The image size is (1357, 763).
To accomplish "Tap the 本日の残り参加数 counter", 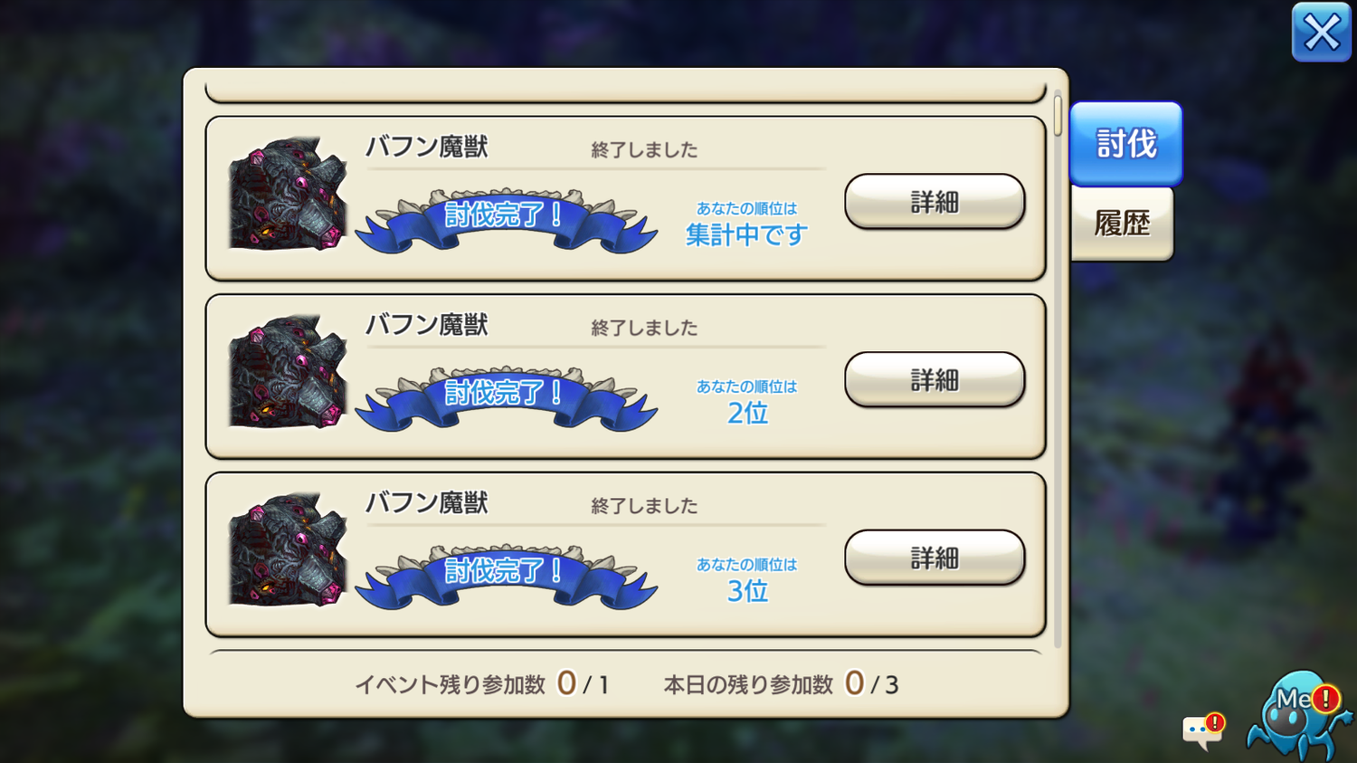I will click(x=782, y=684).
